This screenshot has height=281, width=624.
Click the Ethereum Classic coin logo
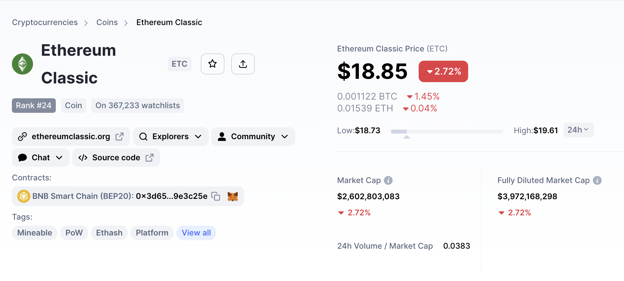[x=22, y=64]
